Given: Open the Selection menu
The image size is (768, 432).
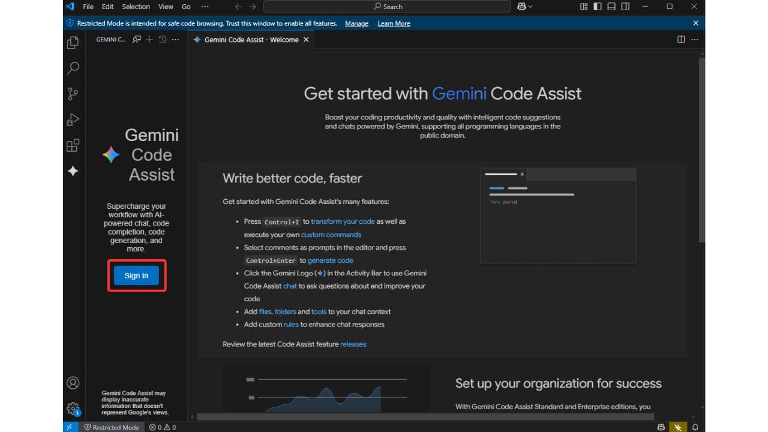Looking at the screenshot, I should coord(136,7).
